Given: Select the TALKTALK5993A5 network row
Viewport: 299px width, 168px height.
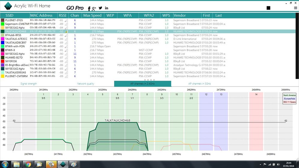Looking at the screenshot, I should (x=148, y=72).
